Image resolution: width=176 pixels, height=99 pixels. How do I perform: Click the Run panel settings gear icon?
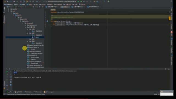coord(166,69)
